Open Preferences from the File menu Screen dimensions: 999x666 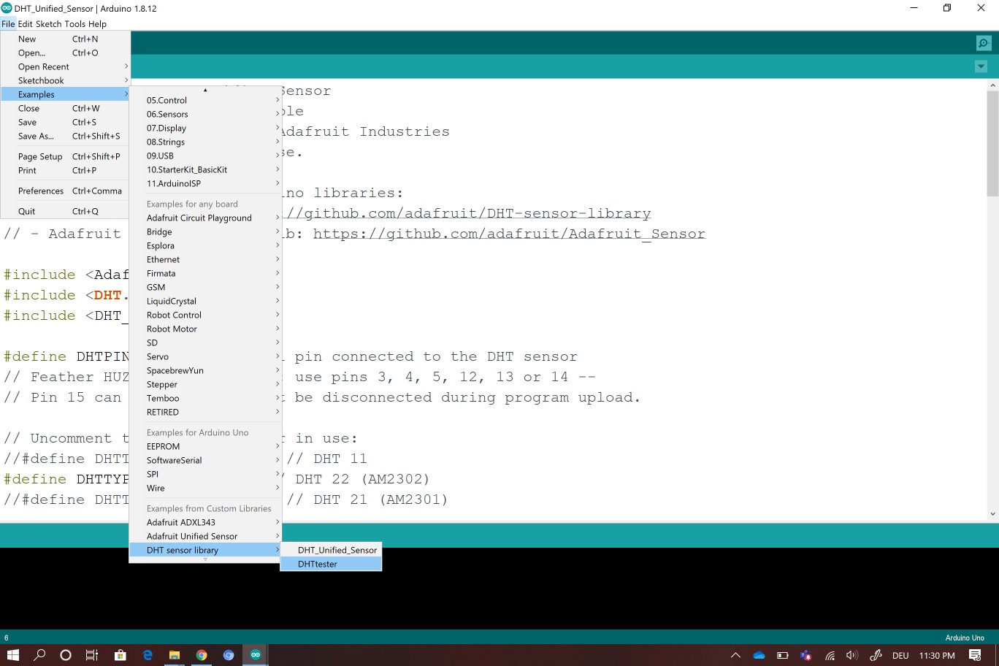[66, 191]
